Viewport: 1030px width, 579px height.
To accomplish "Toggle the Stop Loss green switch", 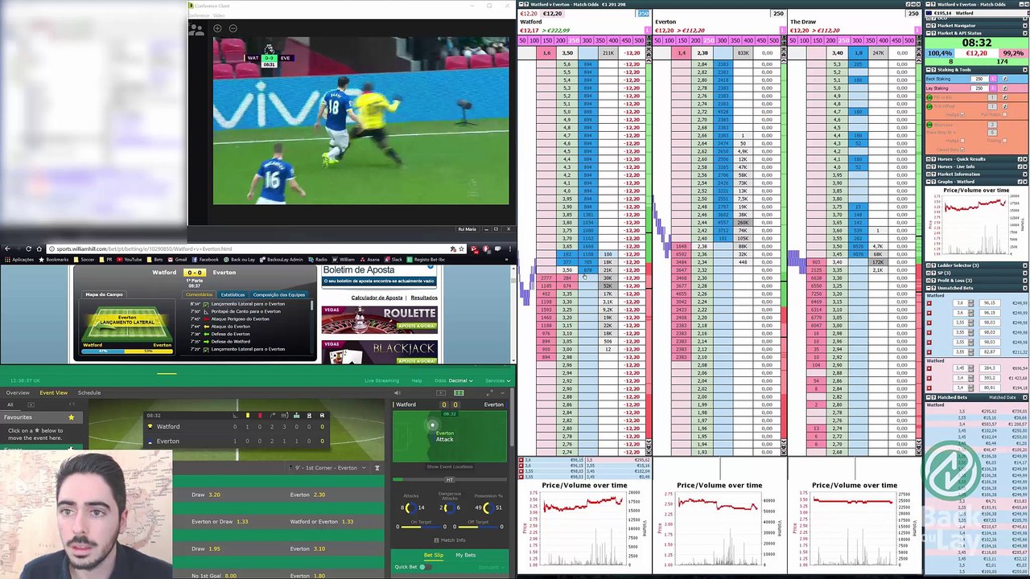I will coord(930,125).
